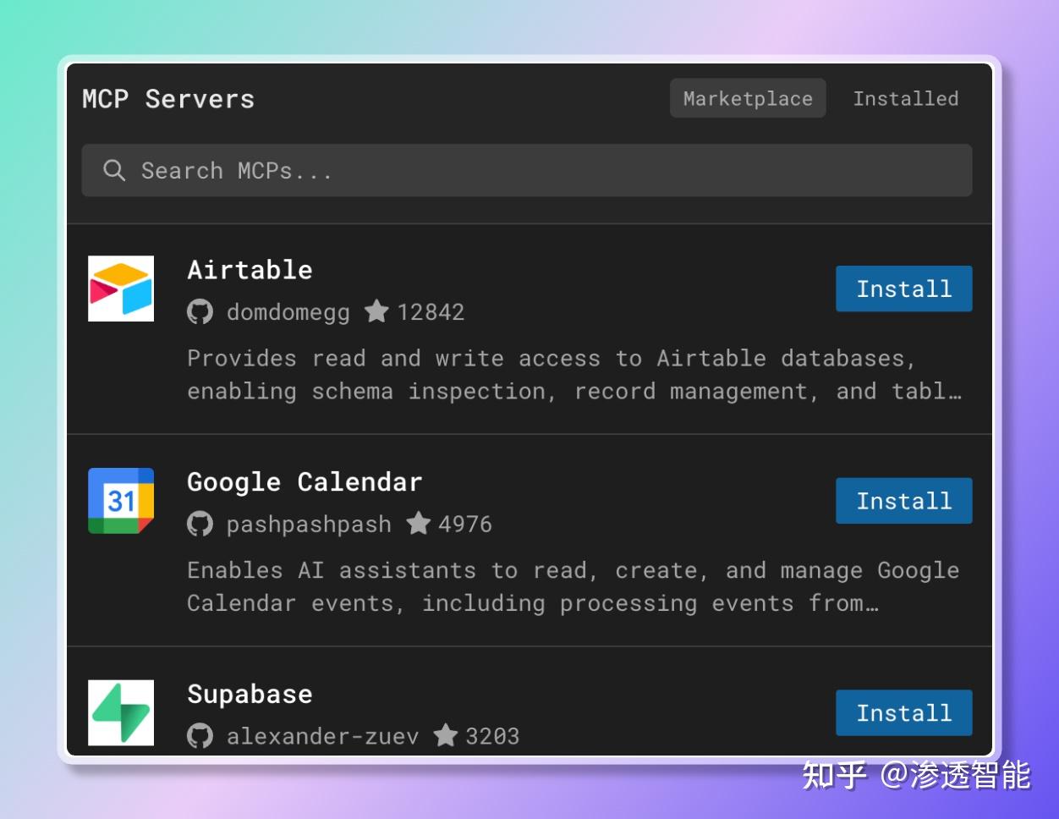Click the star icon next to 4976
Image resolution: width=1059 pixels, height=819 pixels.
pyautogui.click(x=418, y=523)
